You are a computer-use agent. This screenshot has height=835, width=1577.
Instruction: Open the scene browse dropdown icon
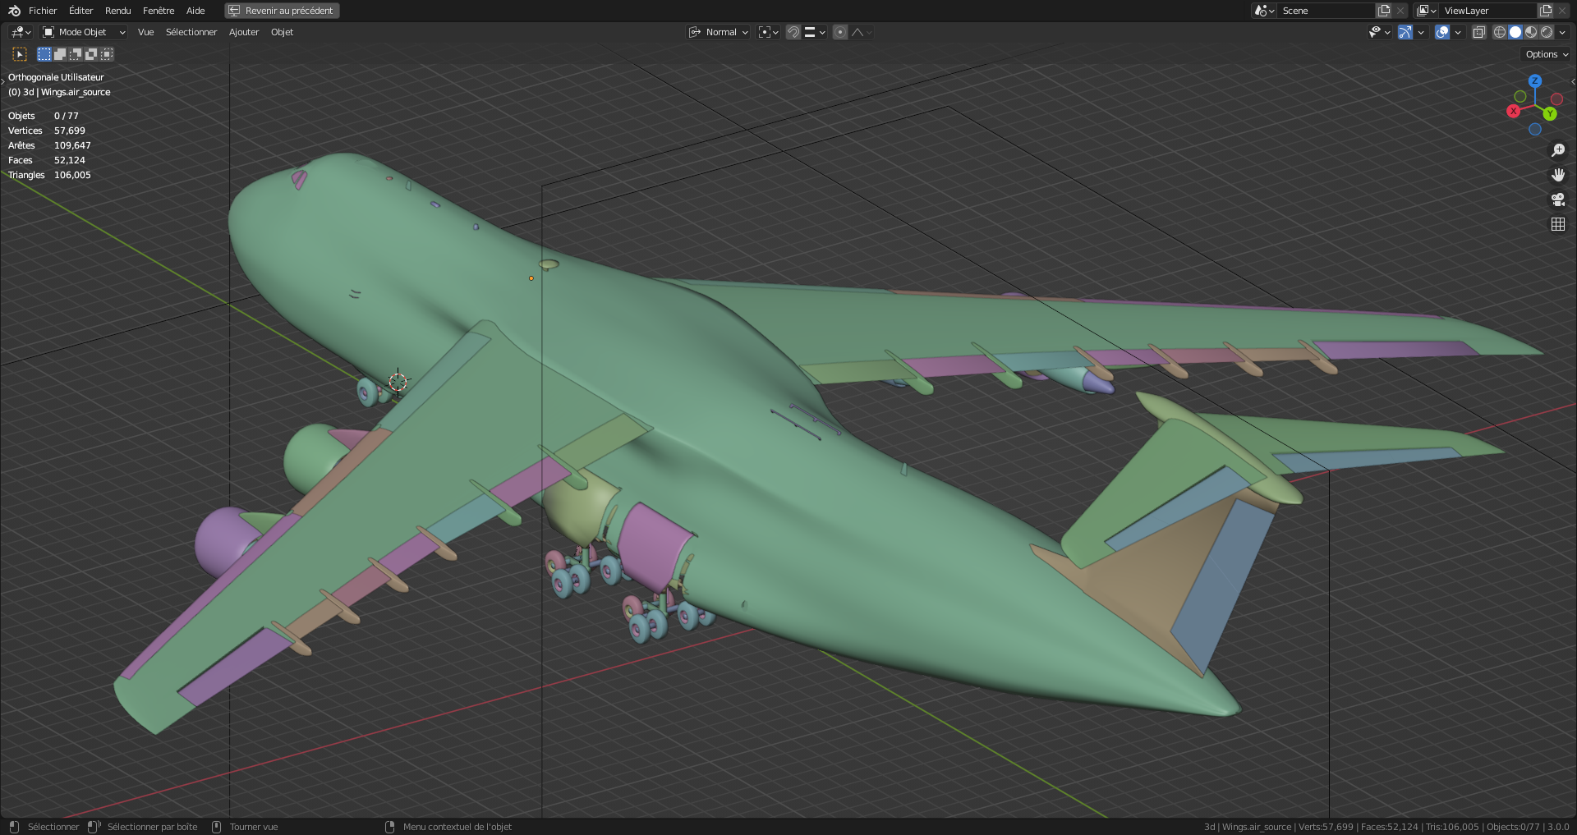click(x=1264, y=11)
